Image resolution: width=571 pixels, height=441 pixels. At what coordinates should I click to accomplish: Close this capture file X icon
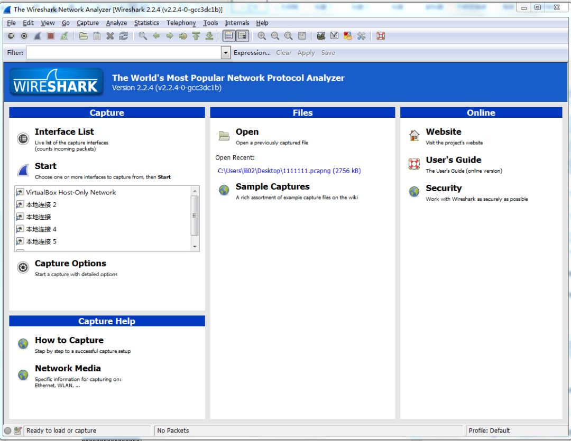point(110,36)
